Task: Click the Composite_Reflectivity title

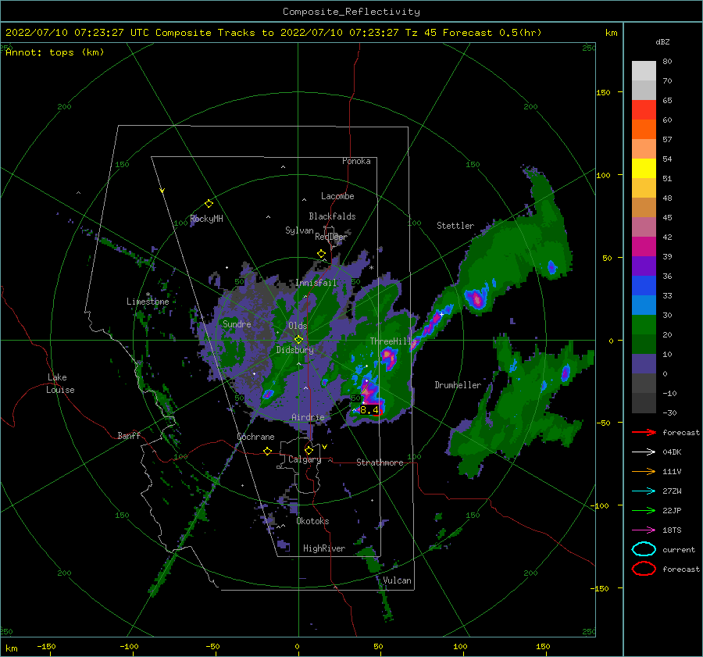Action: 351,12
